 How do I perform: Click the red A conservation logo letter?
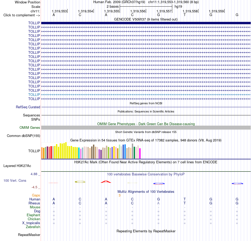click(106, 182)
